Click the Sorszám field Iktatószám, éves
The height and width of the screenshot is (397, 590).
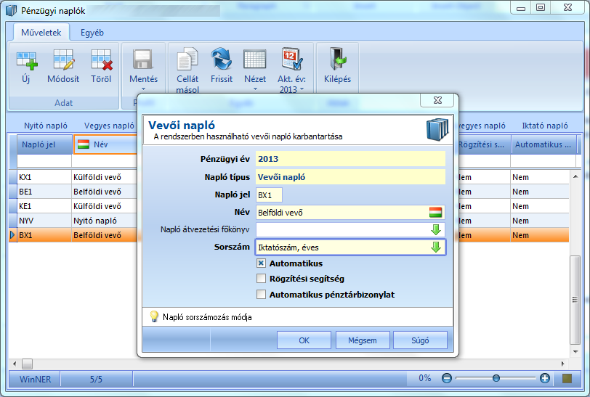tap(350, 247)
